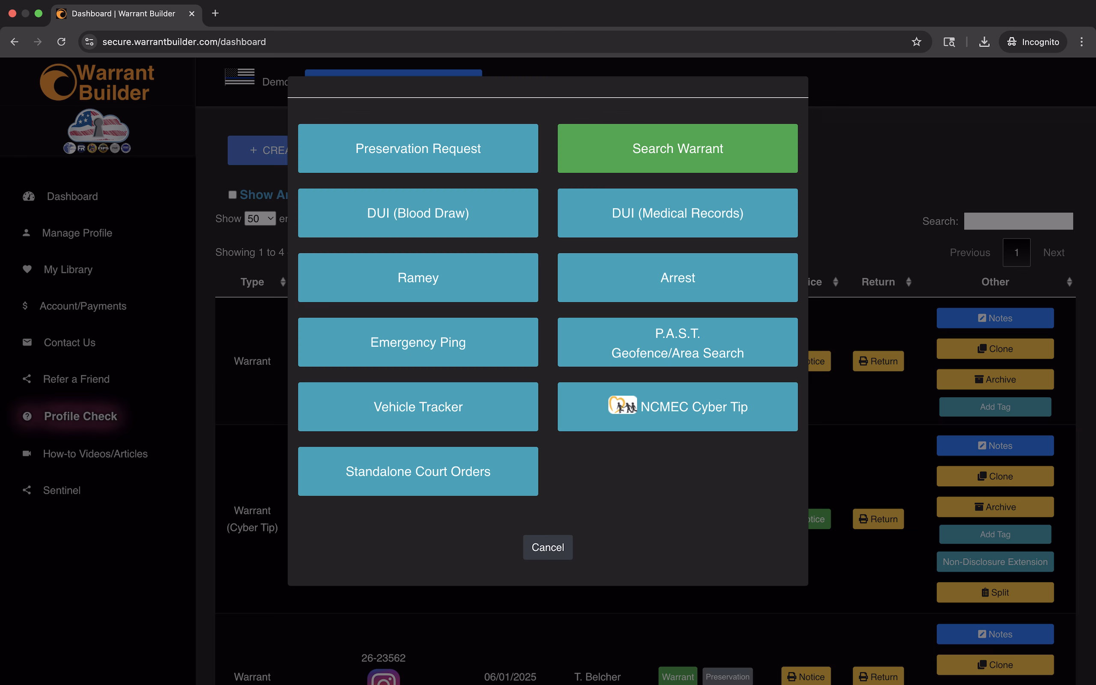Image resolution: width=1096 pixels, height=685 pixels.
Task: Toggle the Show Archived checkbox
Action: pyautogui.click(x=232, y=195)
